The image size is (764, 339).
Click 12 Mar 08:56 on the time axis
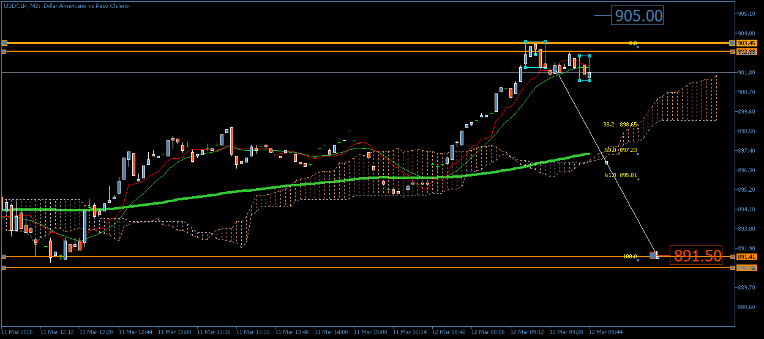pyautogui.click(x=488, y=332)
